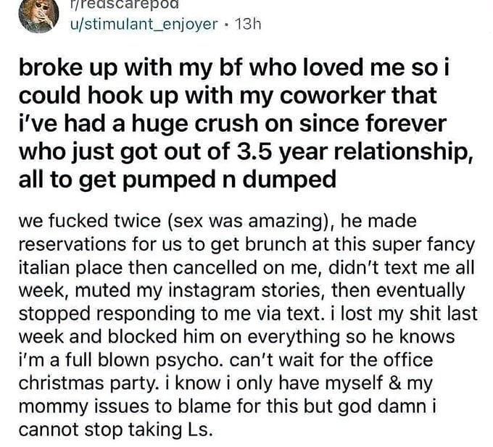Click the title line "could hook up with my coworker"
This screenshot has width=493, height=447.
tap(228, 96)
